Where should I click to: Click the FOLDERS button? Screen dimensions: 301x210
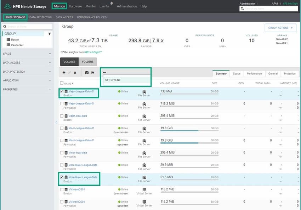coord(88,62)
